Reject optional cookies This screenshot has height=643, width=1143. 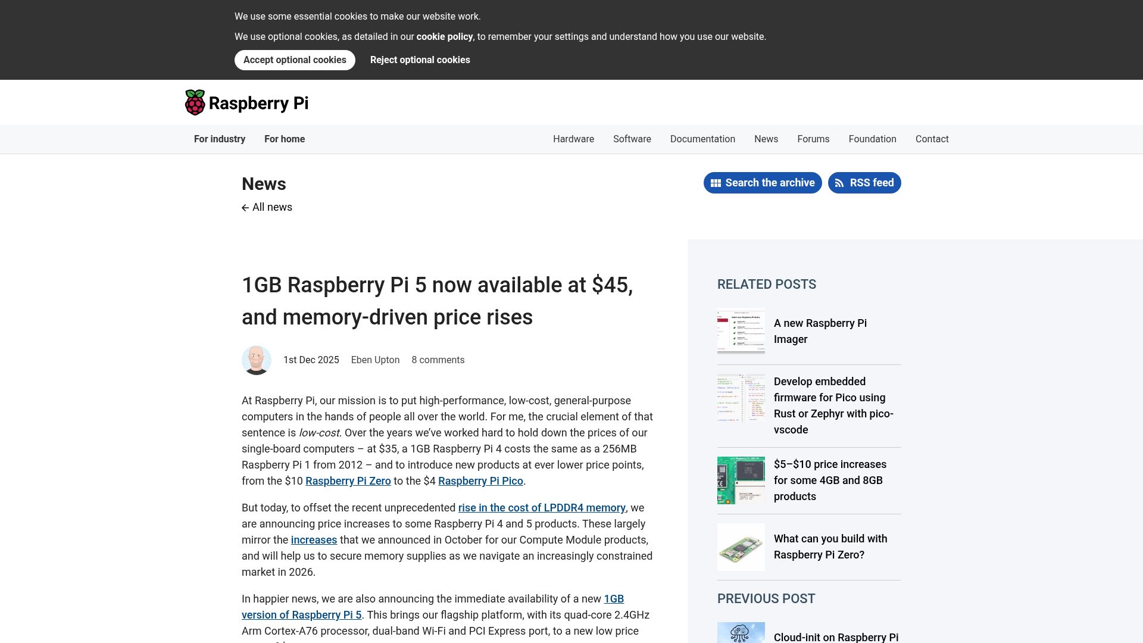pos(420,60)
